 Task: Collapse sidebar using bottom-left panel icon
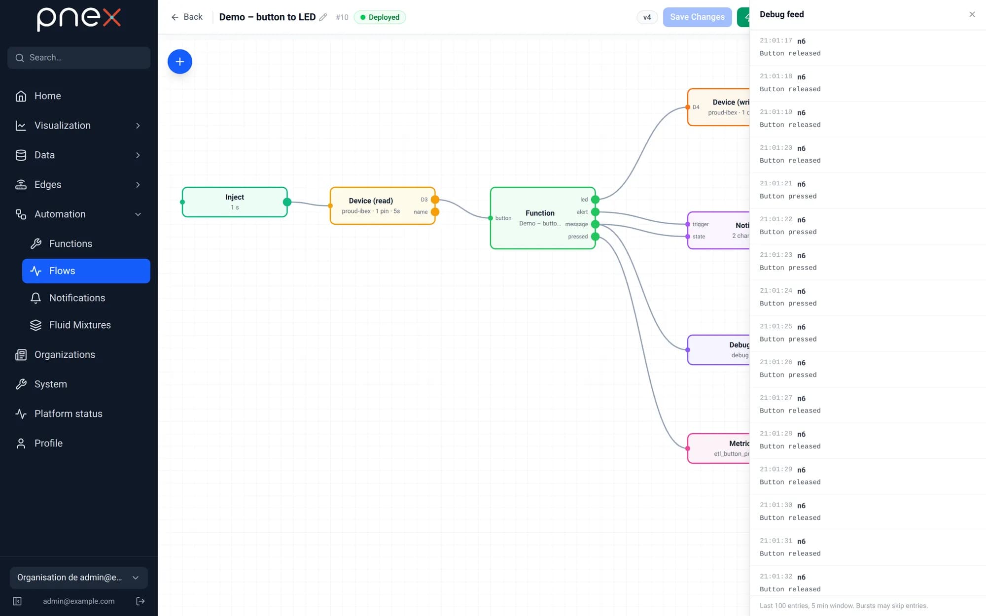click(x=17, y=601)
